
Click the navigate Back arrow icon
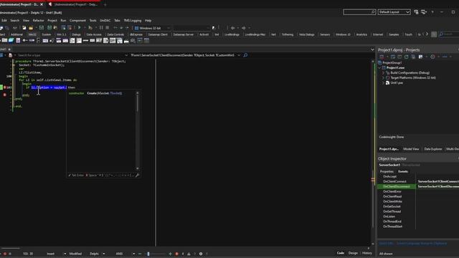coord(232,28)
